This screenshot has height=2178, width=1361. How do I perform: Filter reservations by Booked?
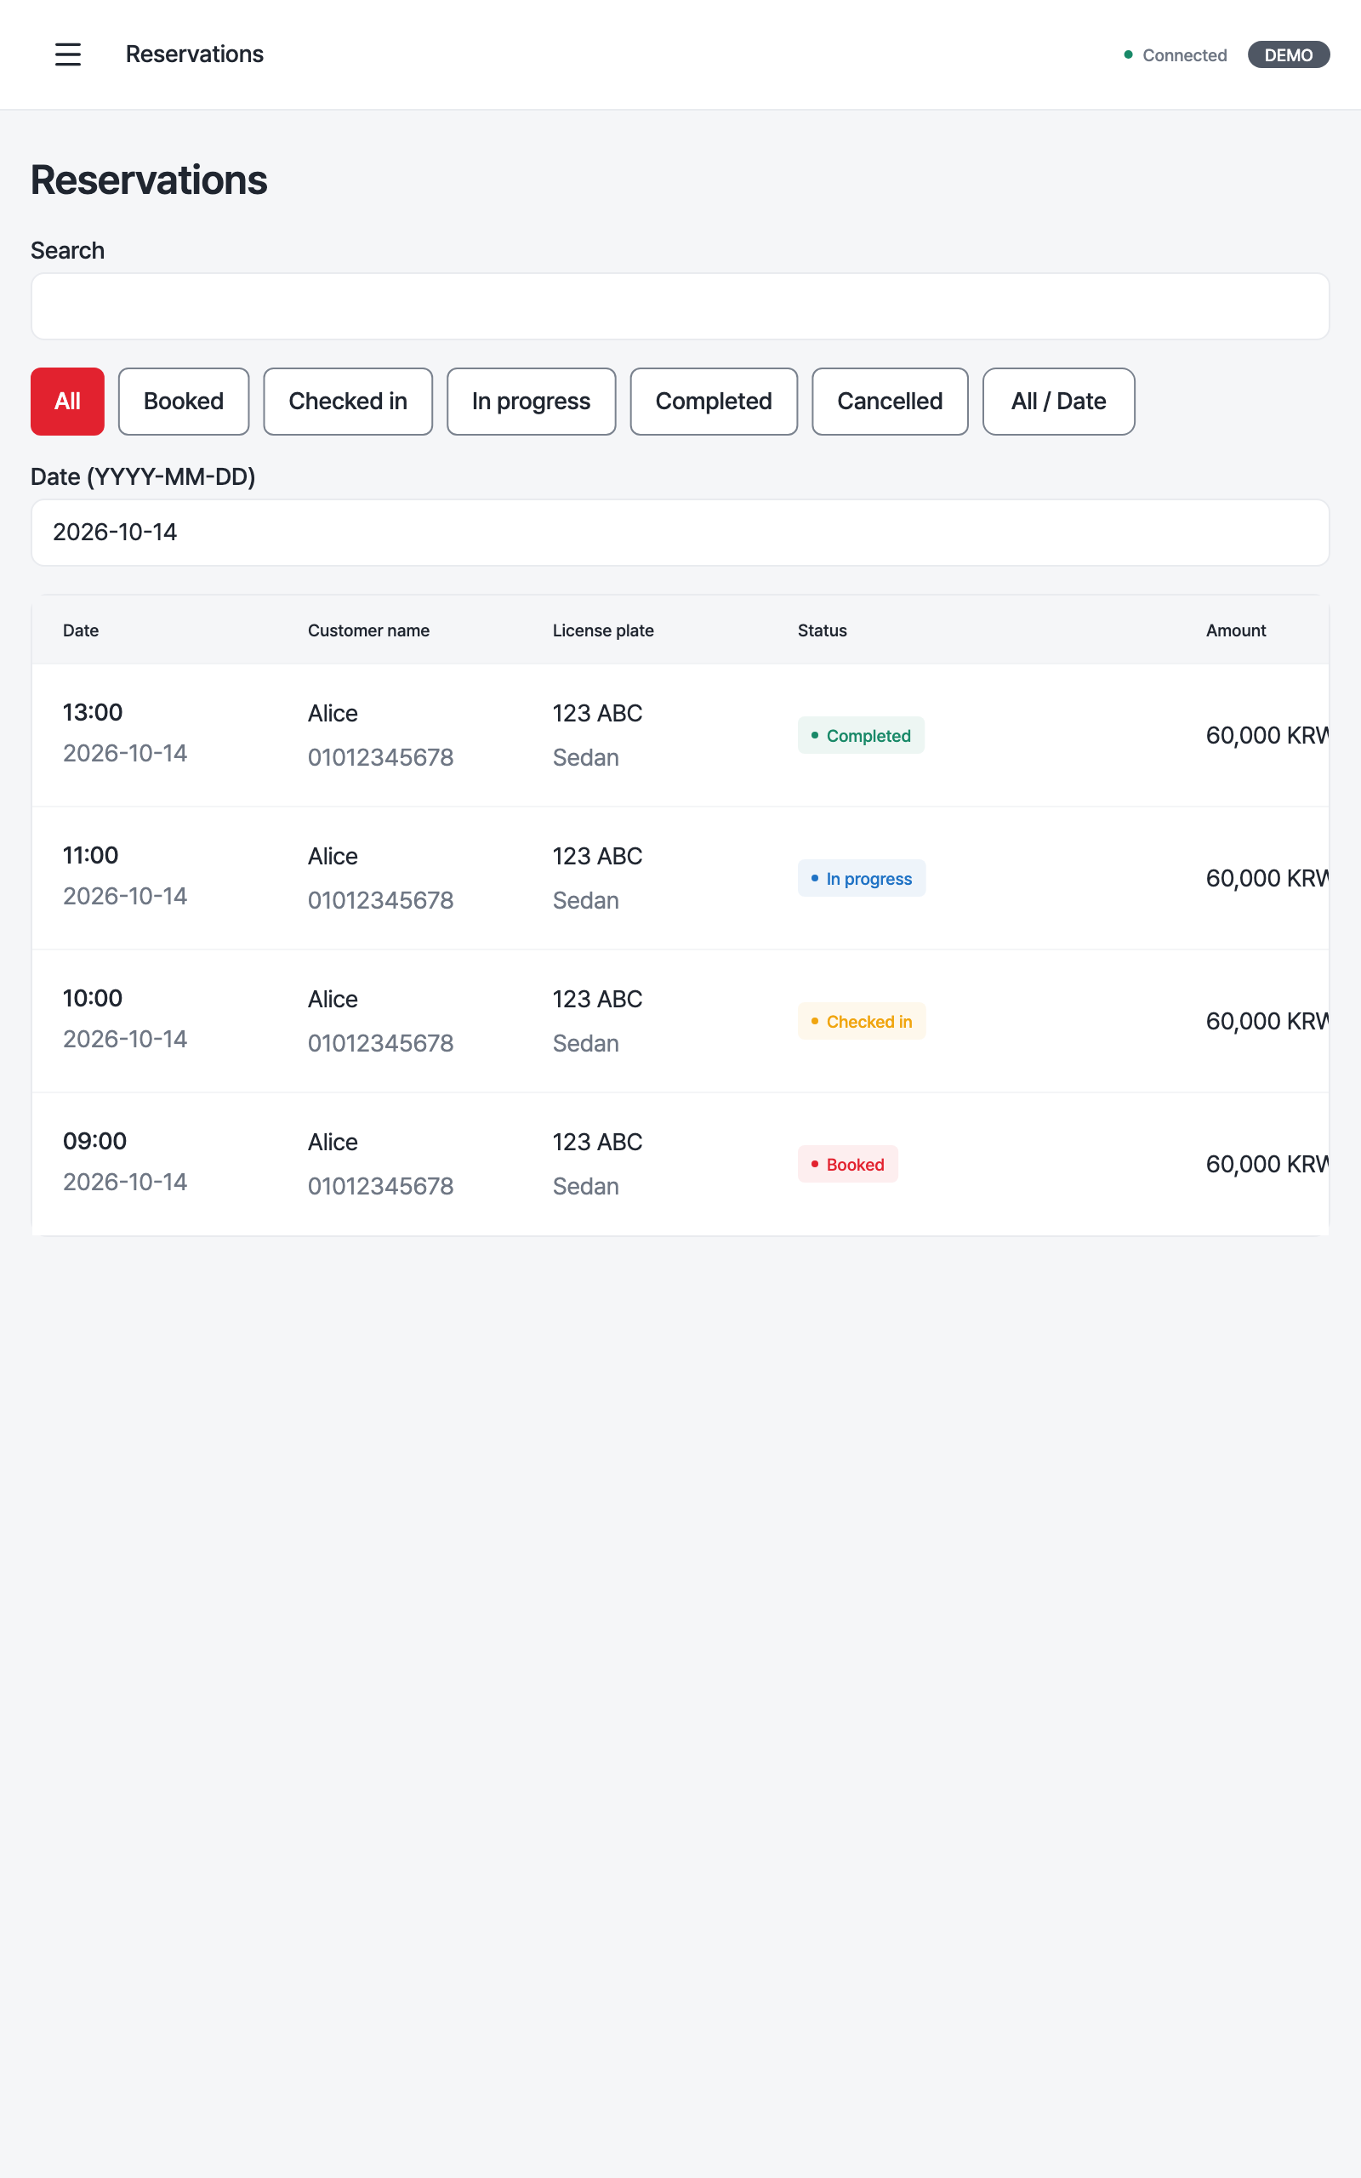pos(184,402)
